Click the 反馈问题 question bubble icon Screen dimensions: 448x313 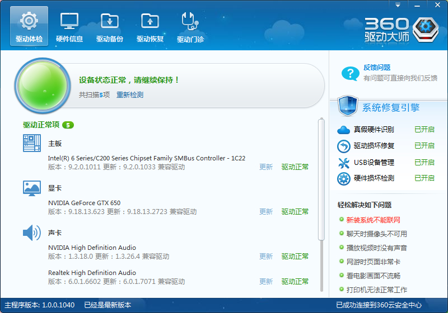coord(350,74)
